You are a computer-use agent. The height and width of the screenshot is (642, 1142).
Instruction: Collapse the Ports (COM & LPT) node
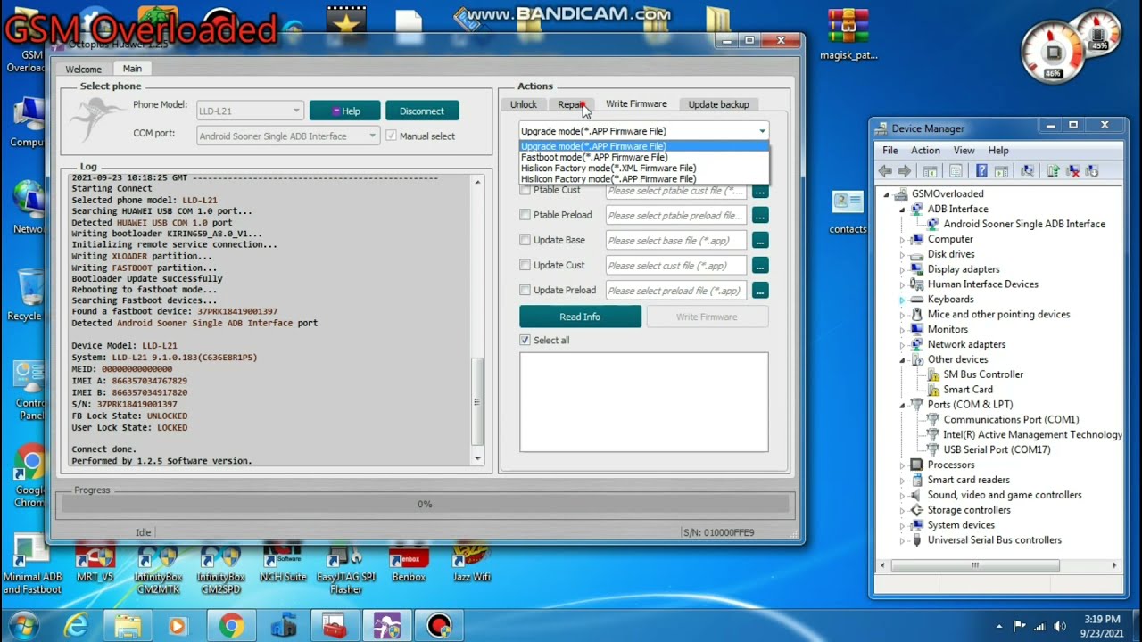click(x=902, y=404)
